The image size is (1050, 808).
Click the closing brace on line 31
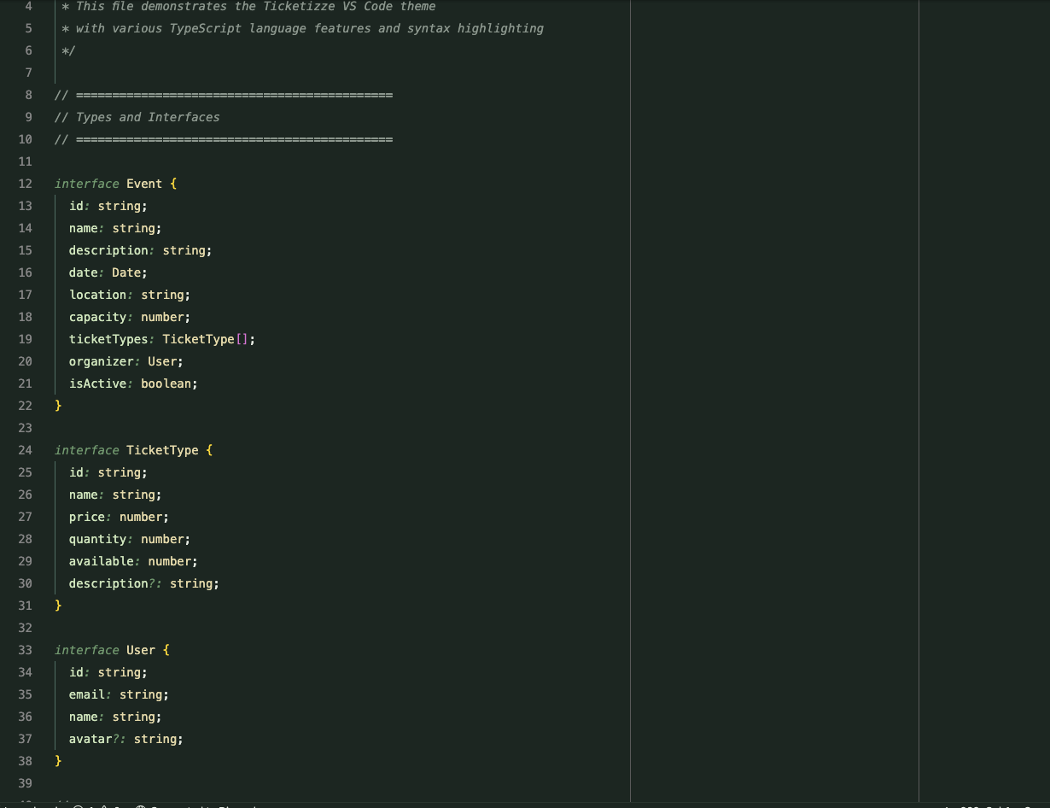pyautogui.click(x=58, y=606)
